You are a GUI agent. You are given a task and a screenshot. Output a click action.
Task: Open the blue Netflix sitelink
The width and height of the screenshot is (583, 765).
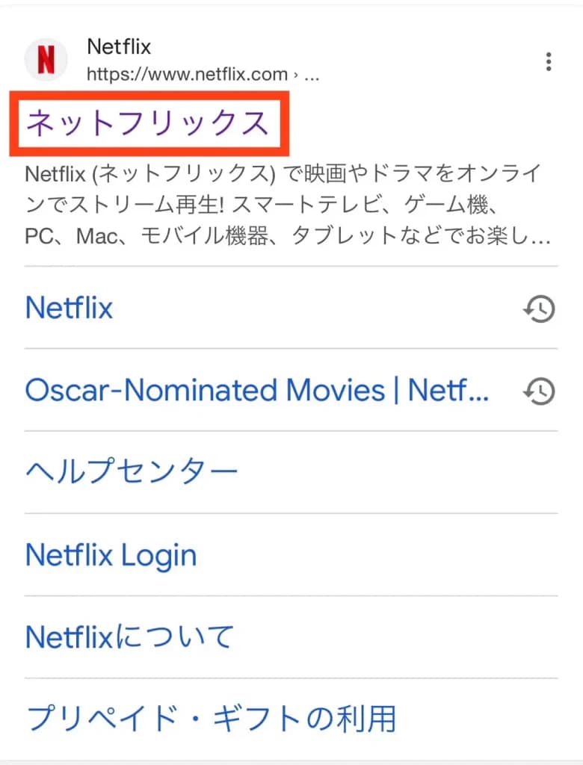pos(69,308)
